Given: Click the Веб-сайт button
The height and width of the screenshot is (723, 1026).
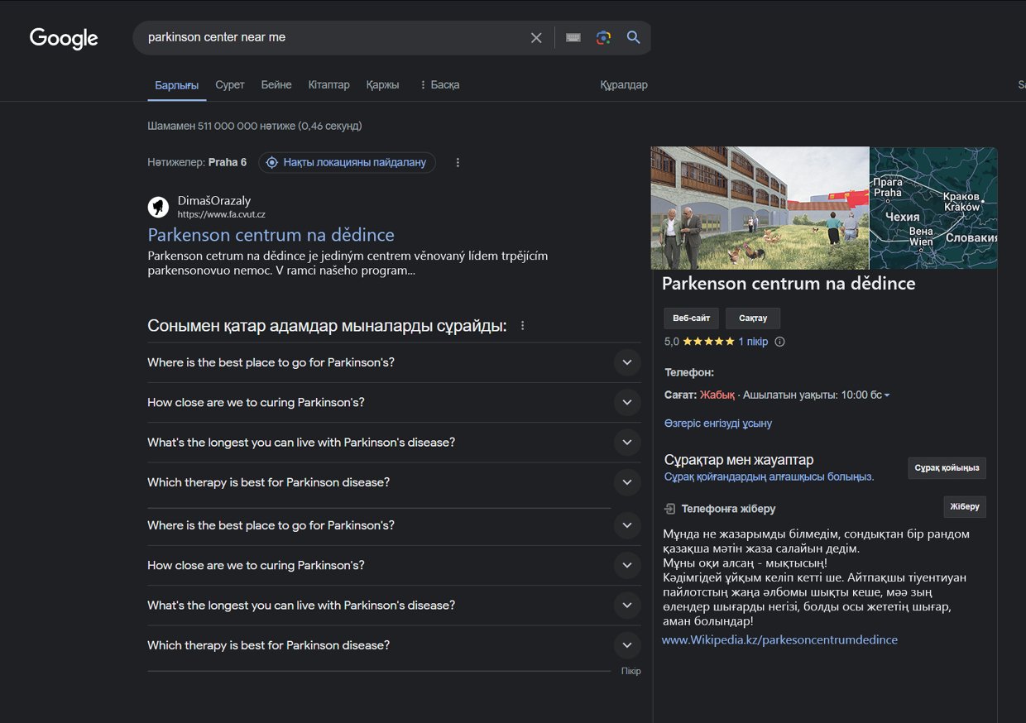Looking at the screenshot, I should click(691, 318).
